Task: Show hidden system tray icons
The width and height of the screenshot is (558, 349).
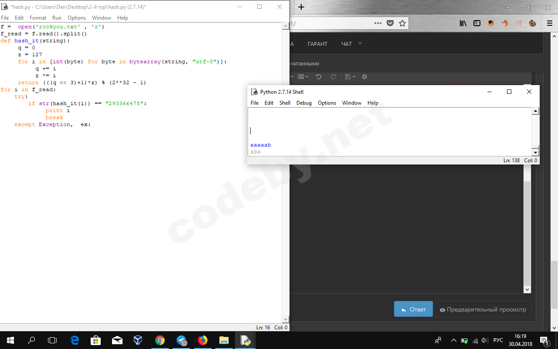Action: click(x=454, y=340)
